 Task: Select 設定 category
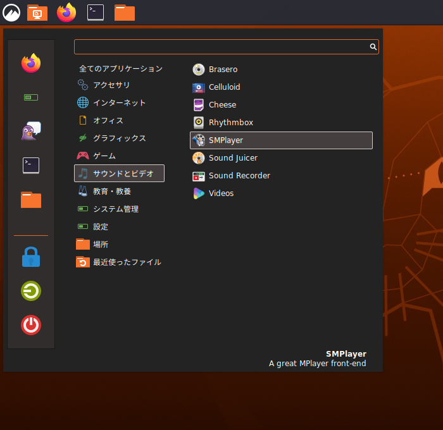click(119, 227)
